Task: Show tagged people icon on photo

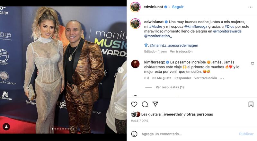Action: tap(6, 127)
